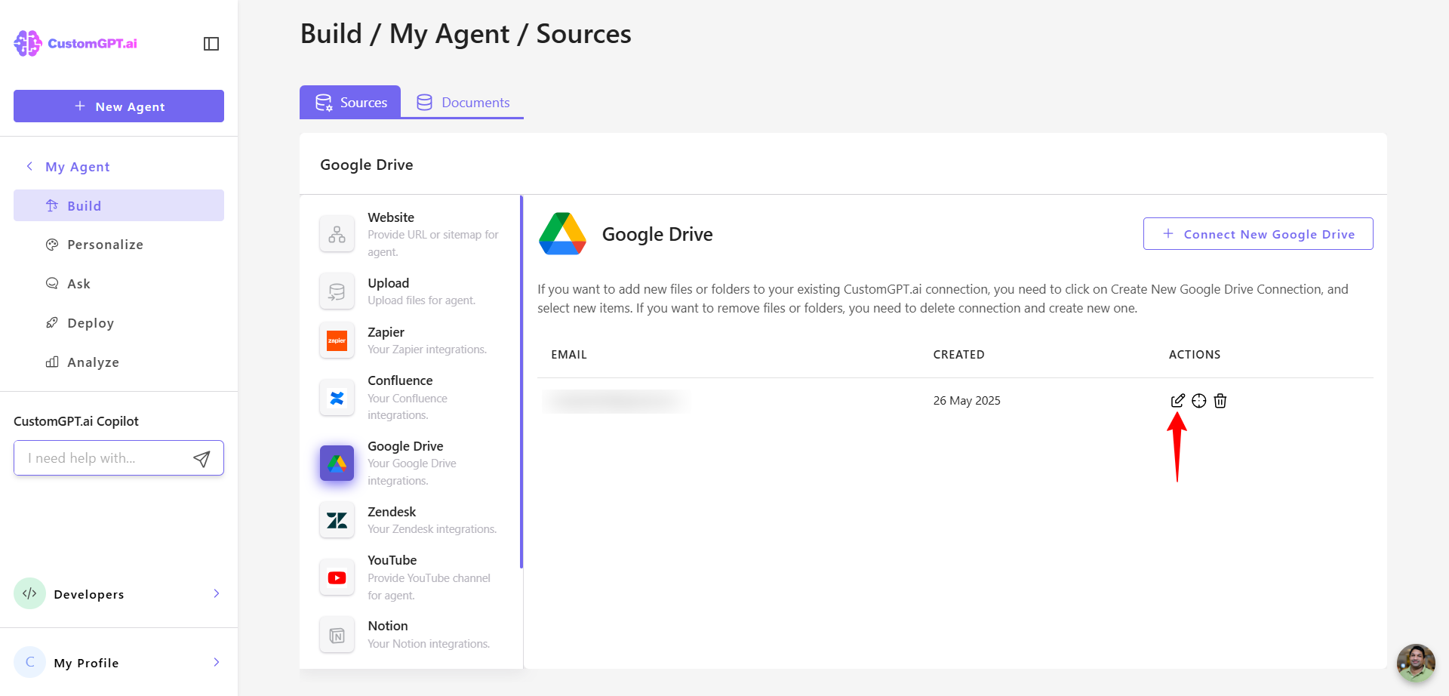1449x696 pixels.
Task: Click the CREATED column header
Action: point(958,355)
